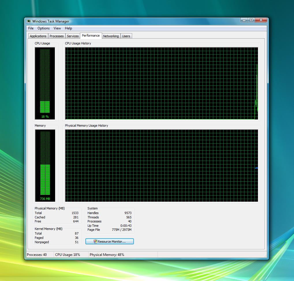Minimize the Windows Task Manager window

pos(244,20)
